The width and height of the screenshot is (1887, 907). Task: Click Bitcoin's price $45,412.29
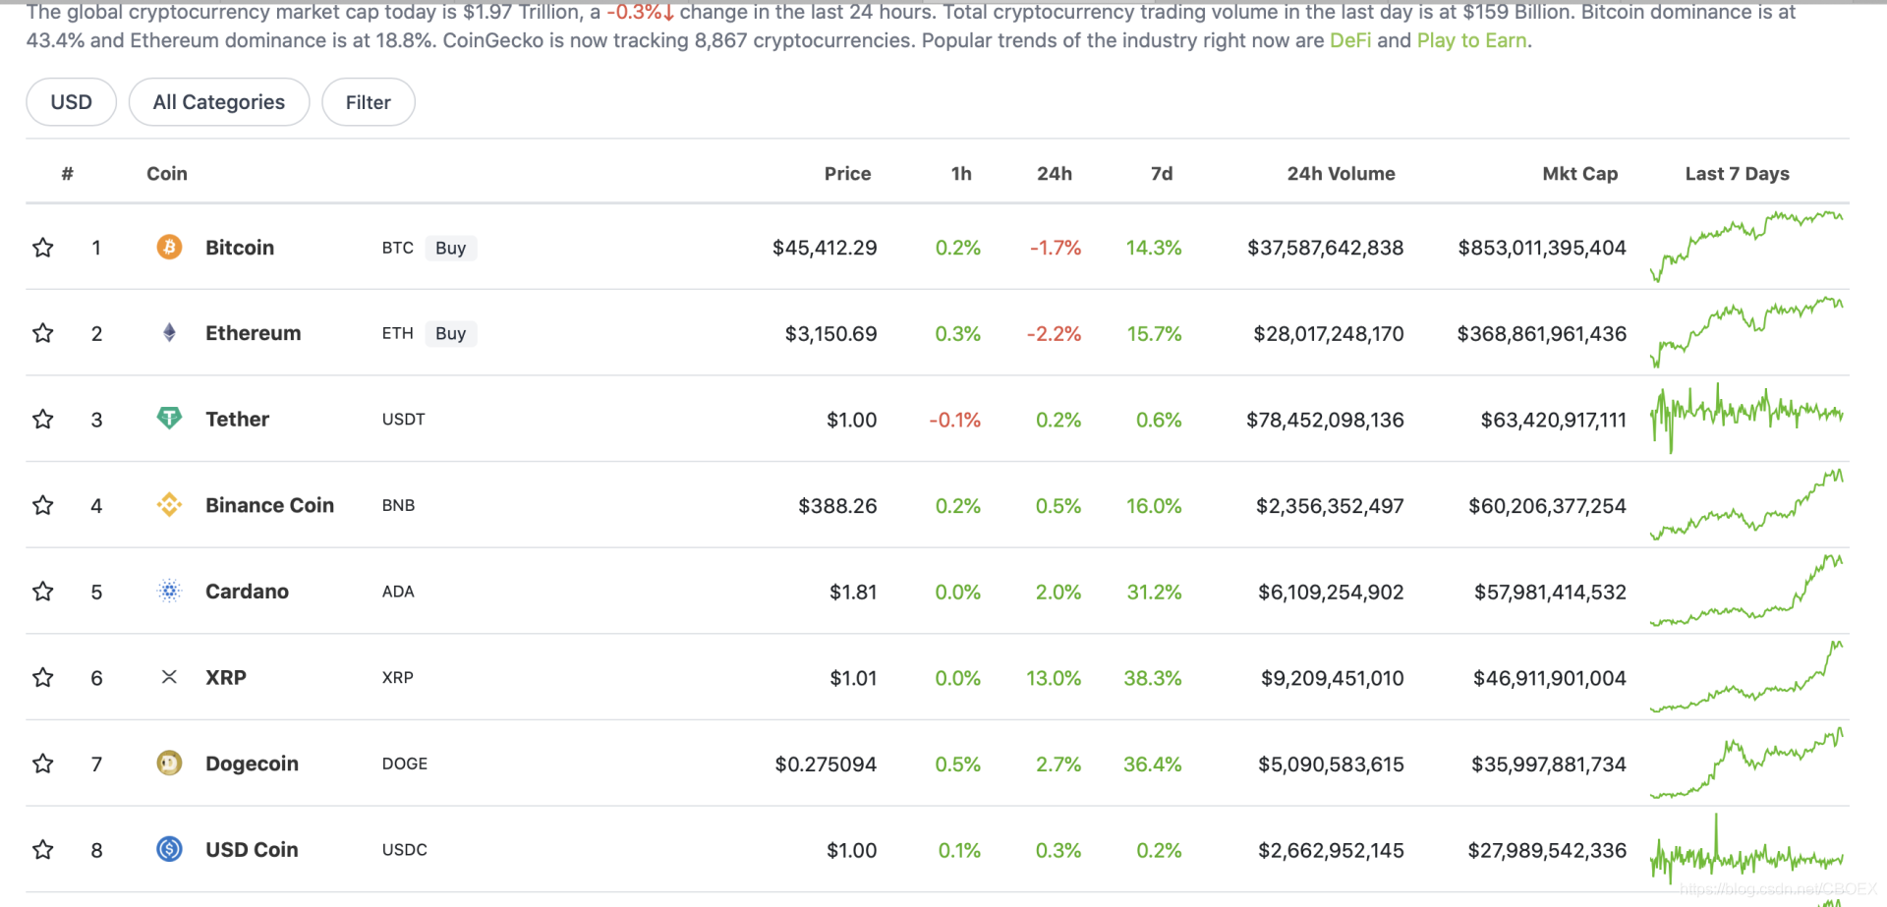[x=825, y=248]
